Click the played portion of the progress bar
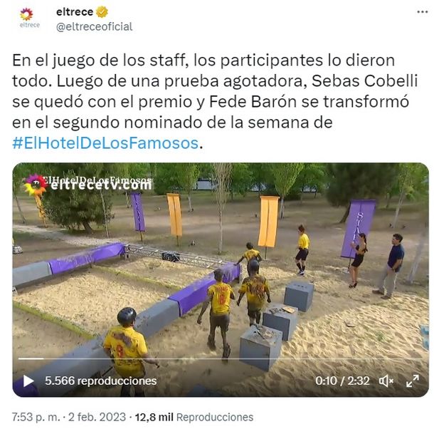434x429 pixels. click(x=31, y=359)
